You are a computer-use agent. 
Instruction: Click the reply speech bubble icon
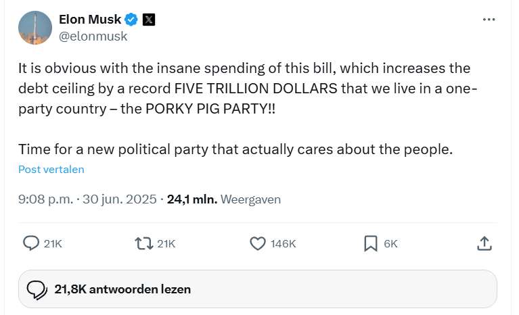31,243
